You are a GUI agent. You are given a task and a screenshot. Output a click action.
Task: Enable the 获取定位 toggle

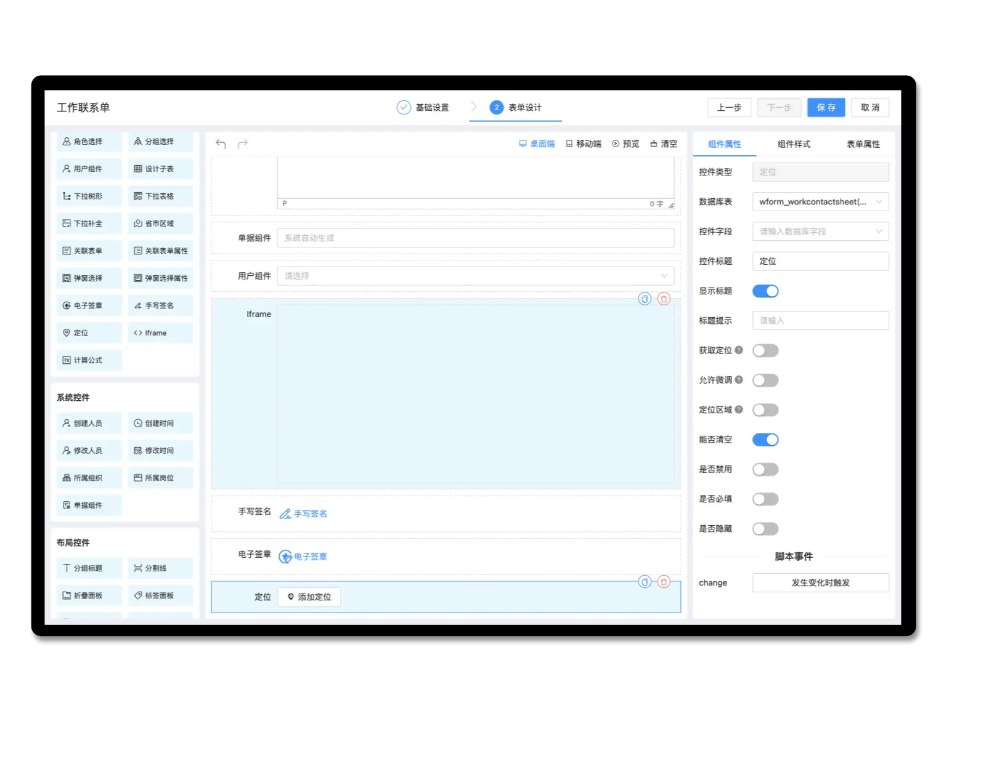(765, 351)
